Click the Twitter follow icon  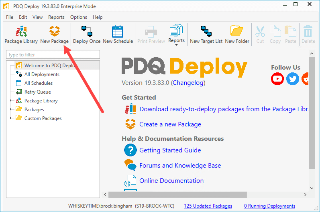(x=293, y=79)
